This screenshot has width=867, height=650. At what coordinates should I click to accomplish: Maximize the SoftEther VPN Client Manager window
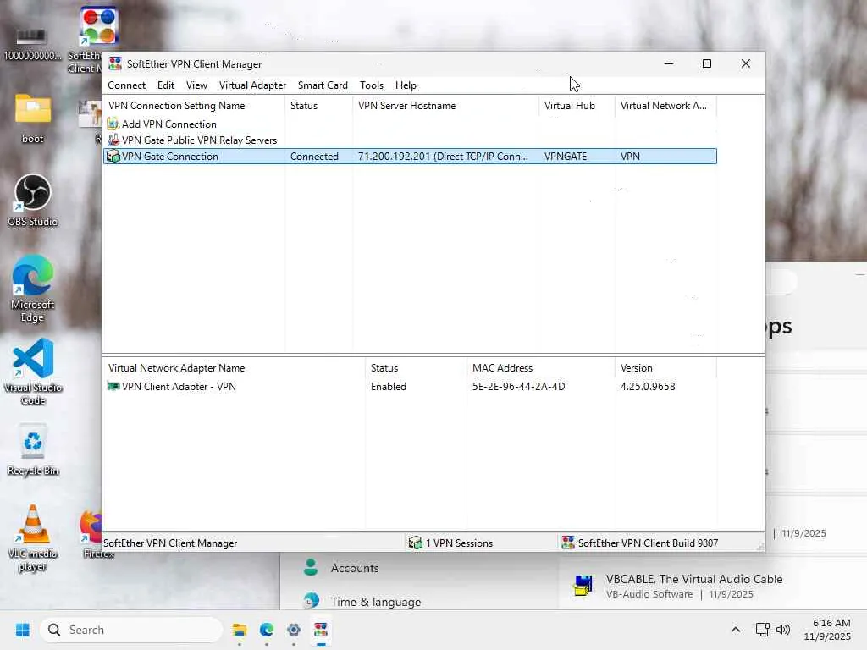click(x=707, y=63)
